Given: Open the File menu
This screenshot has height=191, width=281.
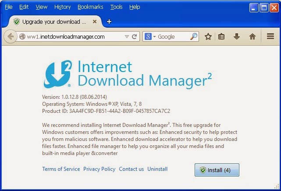Looking at the screenshot, I should pos(9,7).
